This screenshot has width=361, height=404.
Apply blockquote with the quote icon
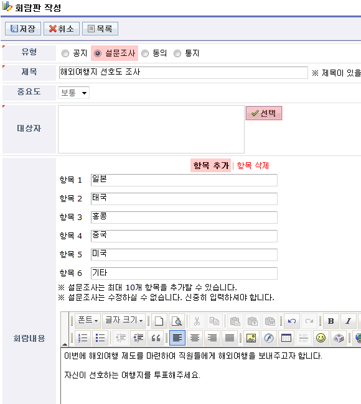pyautogui.click(x=156, y=337)
